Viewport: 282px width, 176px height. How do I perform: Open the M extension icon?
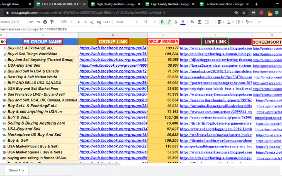coord(253,12)
